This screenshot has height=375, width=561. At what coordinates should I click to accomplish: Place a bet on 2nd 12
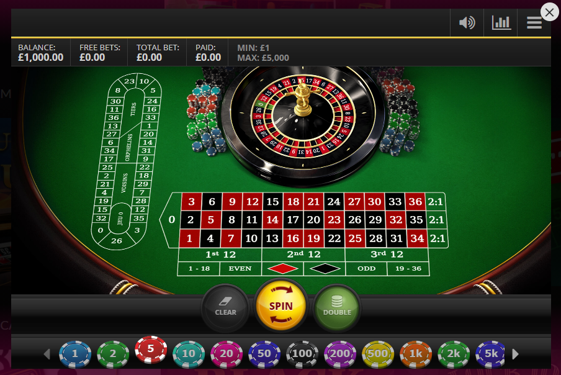[x=303, y=255]
